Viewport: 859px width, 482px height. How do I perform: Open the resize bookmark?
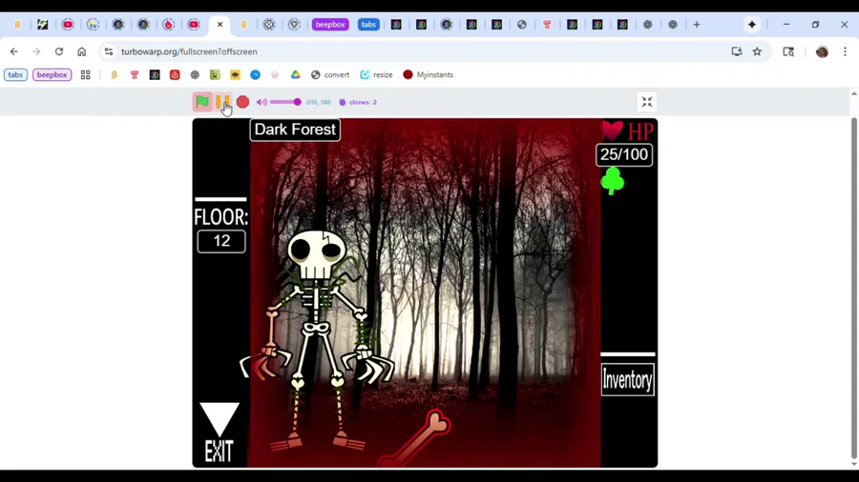376,75
